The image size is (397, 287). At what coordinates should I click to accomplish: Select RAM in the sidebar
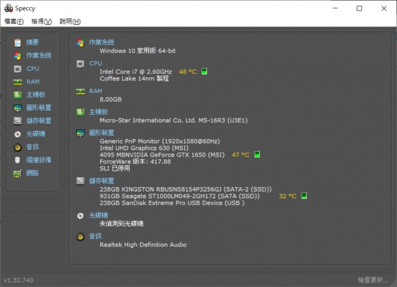pos(33,82)
